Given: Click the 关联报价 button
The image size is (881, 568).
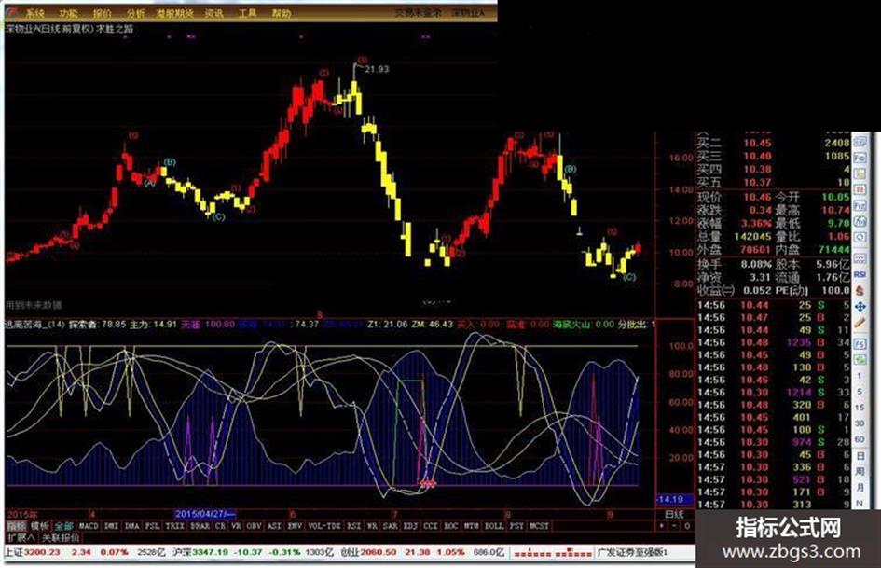Looking at the screenshot, I should (x=61, y=537).
